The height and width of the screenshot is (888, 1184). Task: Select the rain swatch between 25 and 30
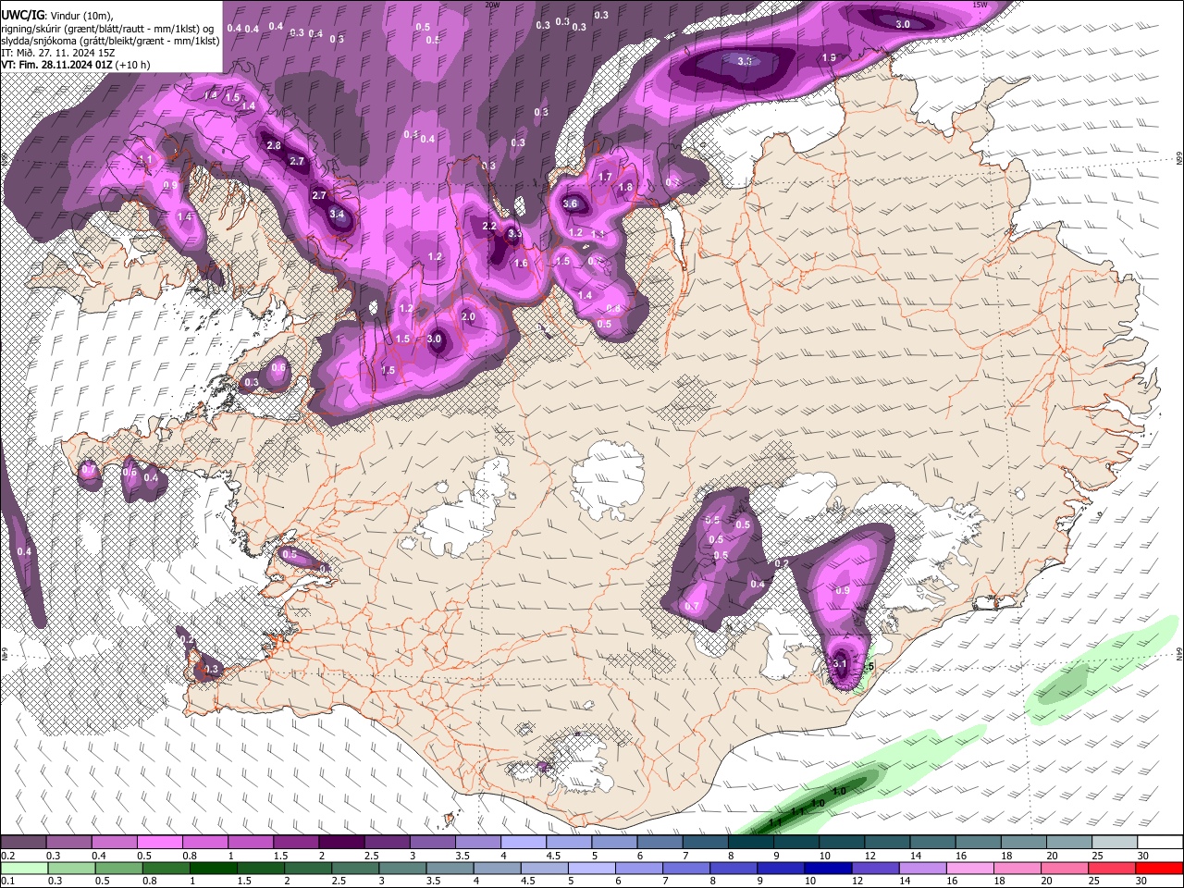(x=1113, y=868)
